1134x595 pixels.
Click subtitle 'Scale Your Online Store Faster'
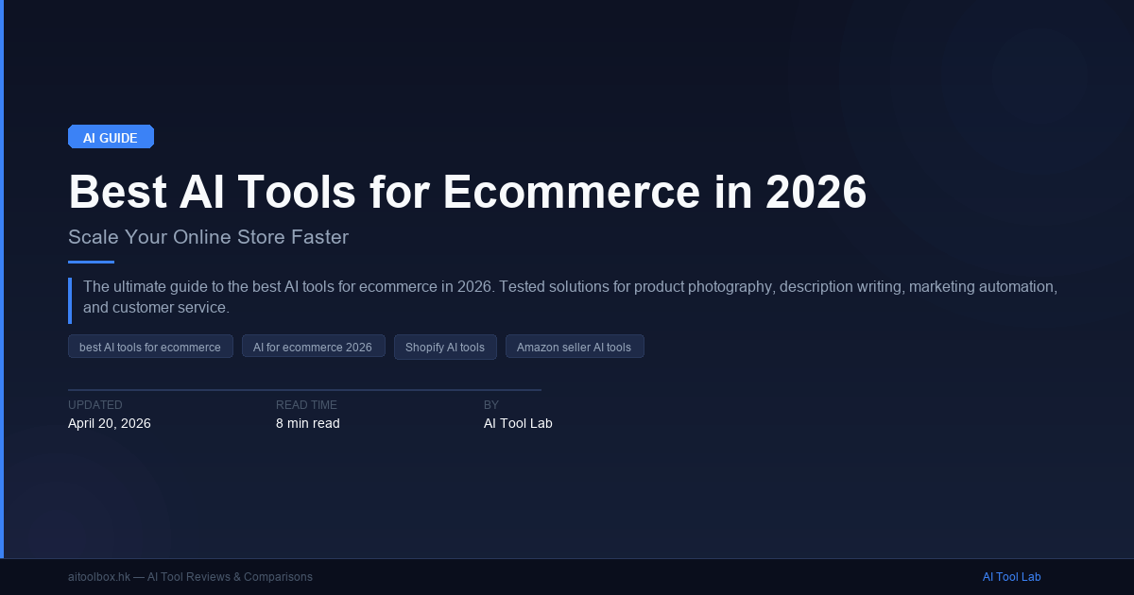pyautogui.click(x=209, y=237)
